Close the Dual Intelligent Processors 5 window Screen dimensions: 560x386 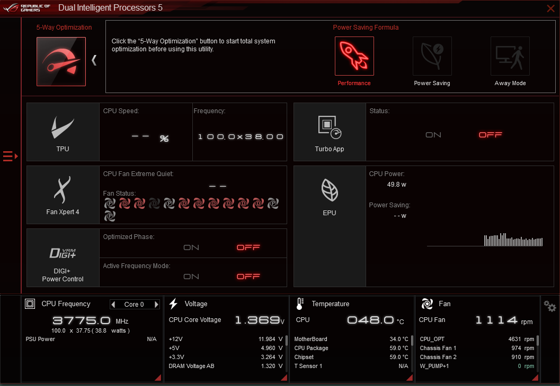tap(550, 8)
